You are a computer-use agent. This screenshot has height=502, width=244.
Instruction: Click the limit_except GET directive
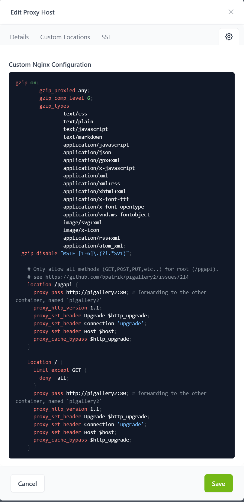coord(57,370)
